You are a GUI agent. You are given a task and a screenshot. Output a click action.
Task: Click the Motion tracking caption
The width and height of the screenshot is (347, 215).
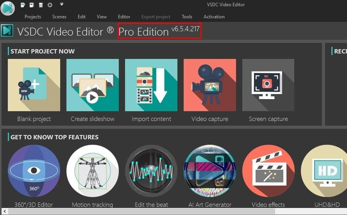tap(92, 204)
